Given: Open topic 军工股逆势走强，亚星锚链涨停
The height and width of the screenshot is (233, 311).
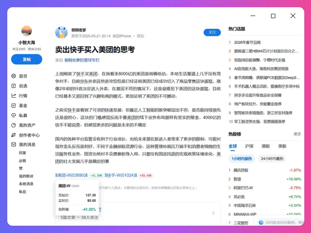Looking at the screenshot, I should pos(260,122).
